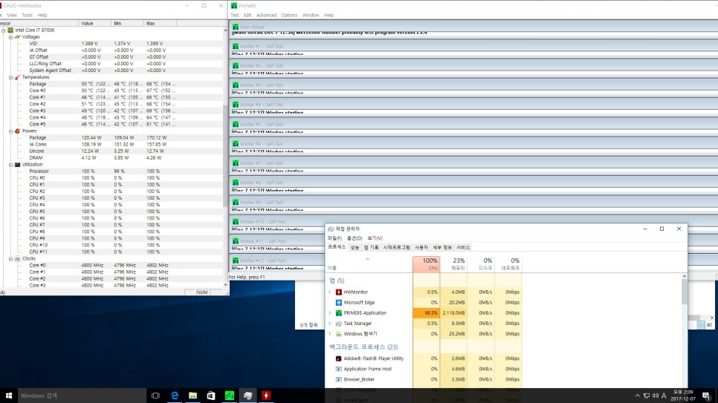718x403 pixels.
Task: Open the 보기(V) menu in Task Manager
Action: (x=375, y=238)
